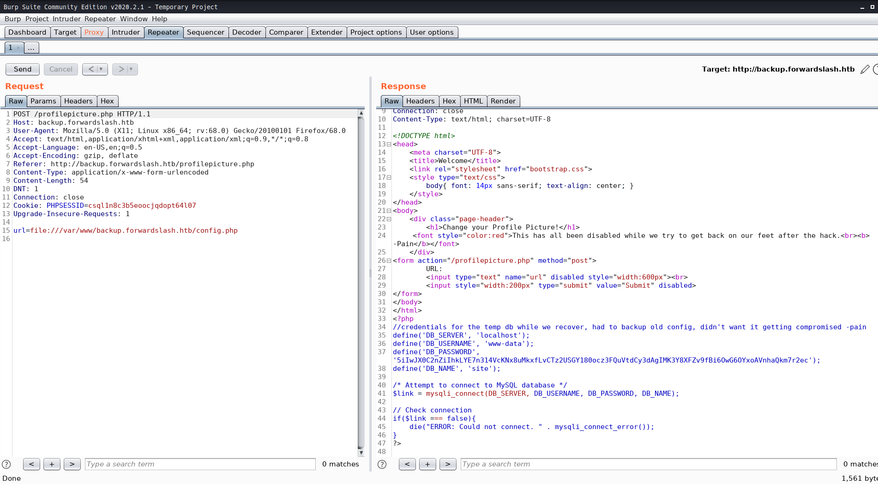Click the PHPSESSID cookie value
This screenshot has width=878, height=484.
click(x=142, y=206)
